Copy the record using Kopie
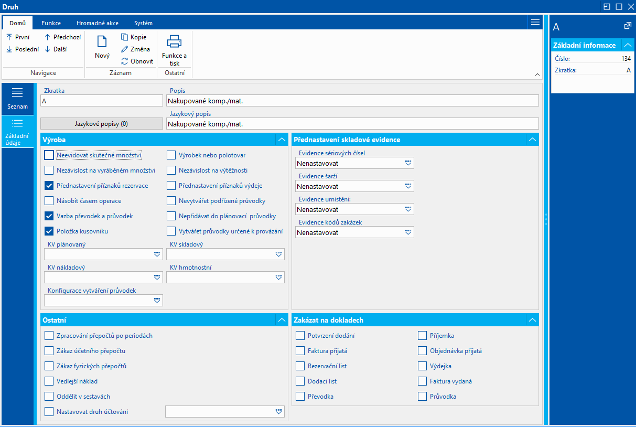 point(134,37)
